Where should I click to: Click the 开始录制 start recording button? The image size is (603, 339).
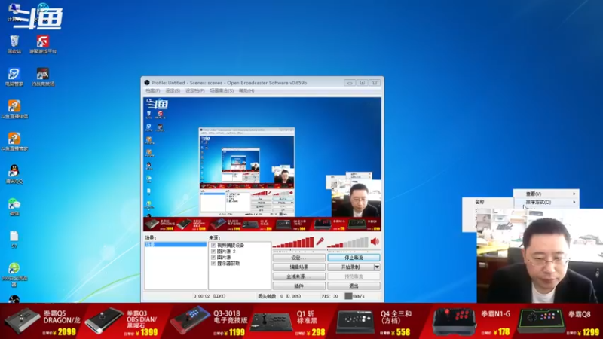[350, 267]
